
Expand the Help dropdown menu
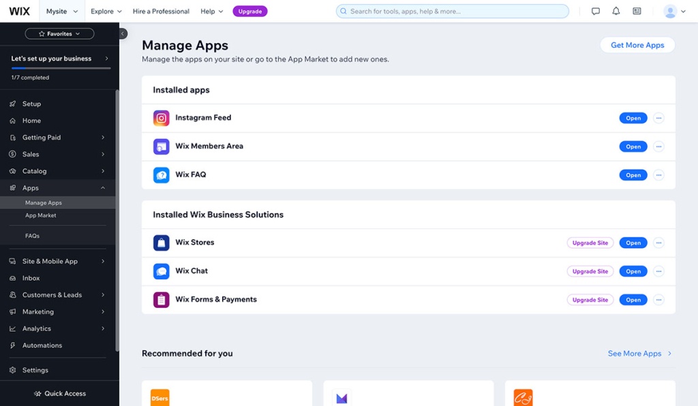tap(211, 11)
